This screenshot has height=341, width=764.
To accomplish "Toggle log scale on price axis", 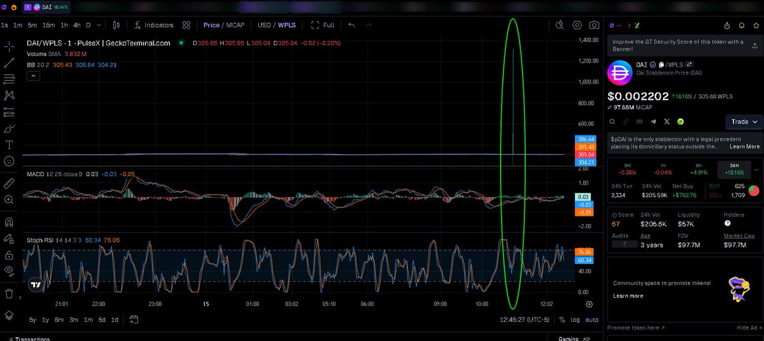I will pos(576,319).
